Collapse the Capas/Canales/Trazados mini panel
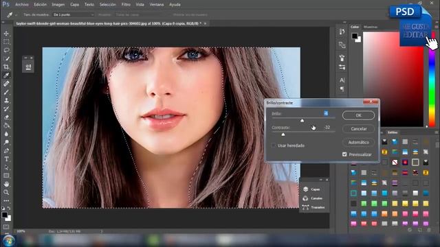The width and height of the screenshot is (440, 247). pos(321,180)
